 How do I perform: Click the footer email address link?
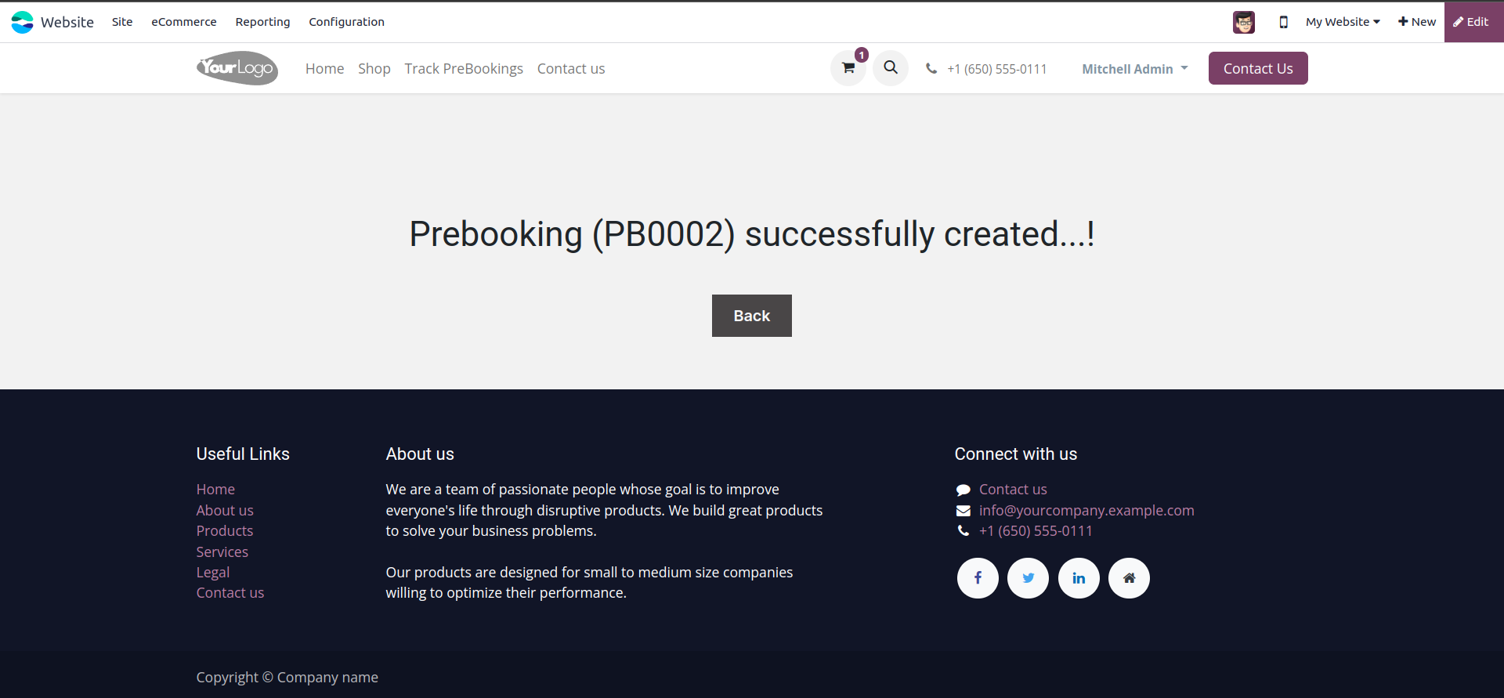[1086, 510]
